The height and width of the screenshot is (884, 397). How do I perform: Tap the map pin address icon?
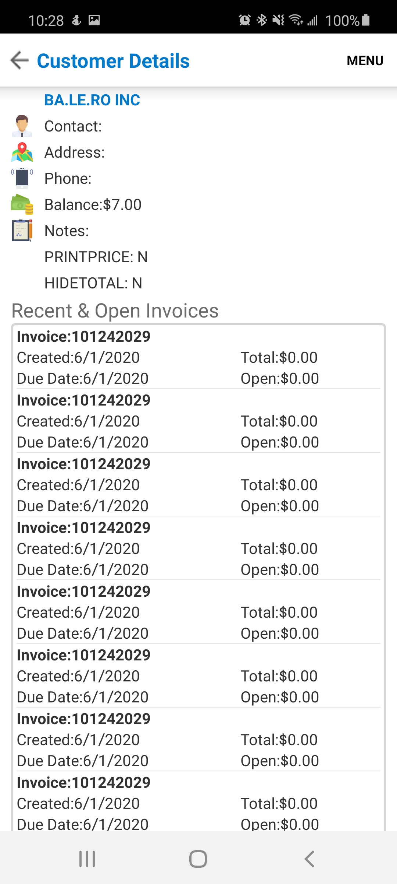(x=22, y=152)
